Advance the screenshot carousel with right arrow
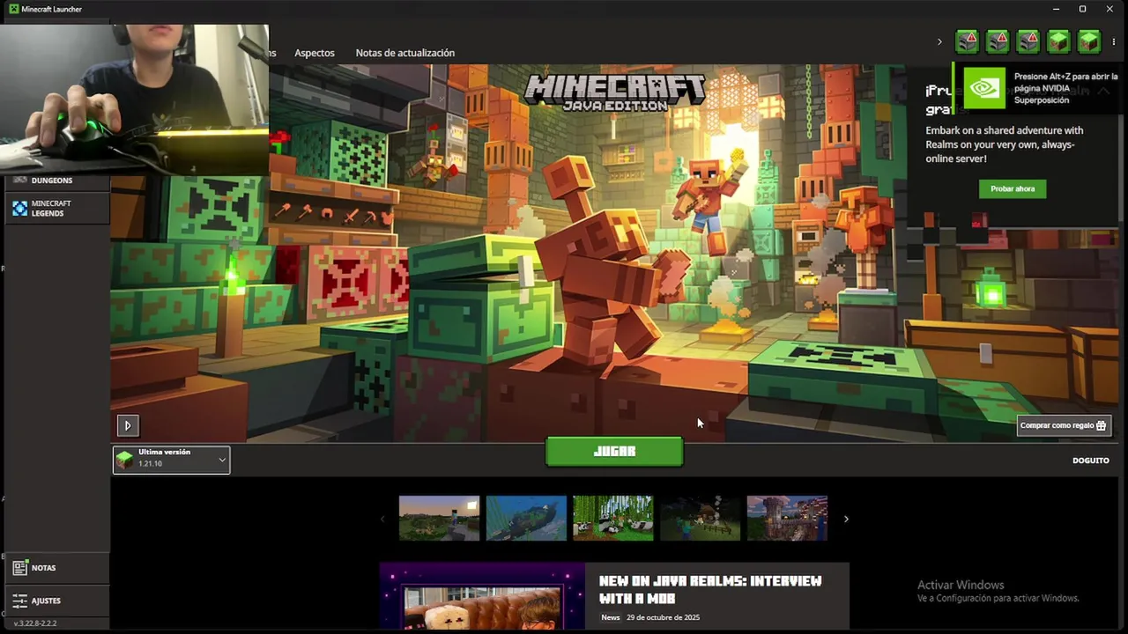This screenshot has height=634, width=1128. click(846, 519)
